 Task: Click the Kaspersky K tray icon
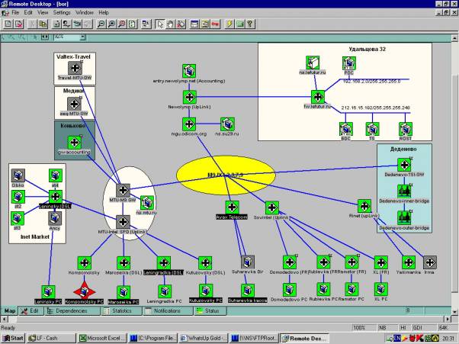(419, 338)
